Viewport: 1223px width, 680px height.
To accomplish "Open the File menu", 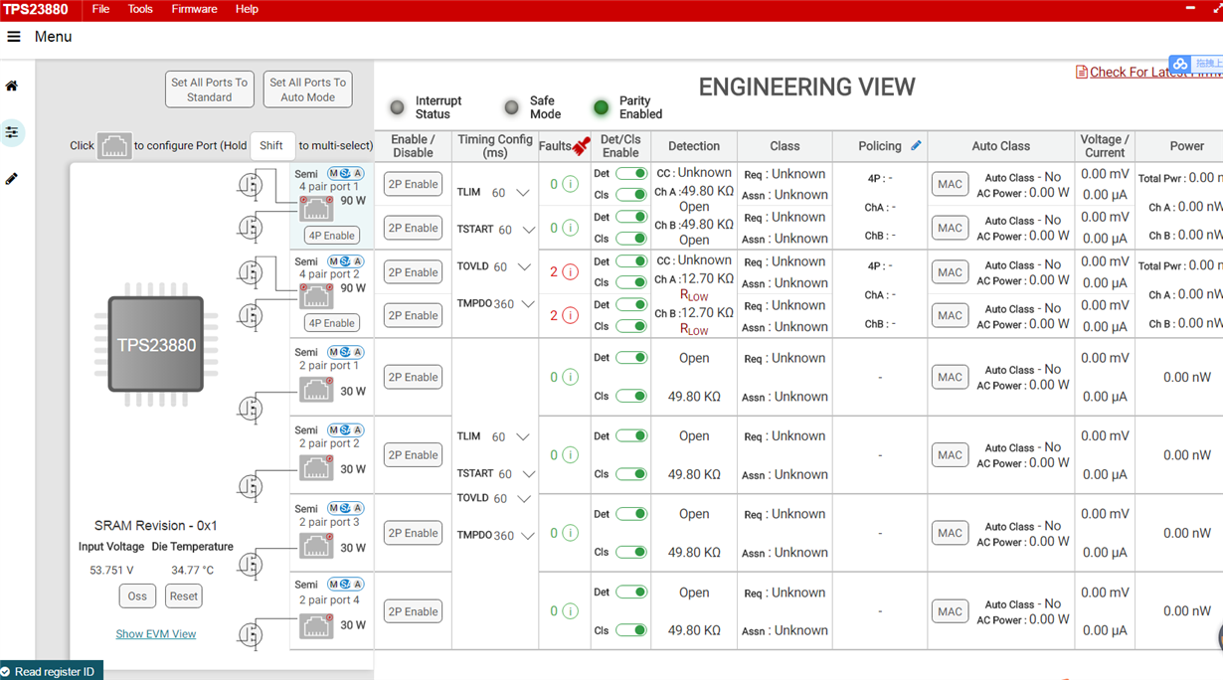I will [x=101, y=9].
